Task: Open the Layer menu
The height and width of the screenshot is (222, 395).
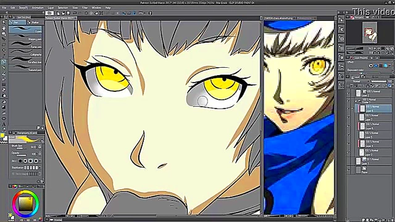Action: click(51, 8)
